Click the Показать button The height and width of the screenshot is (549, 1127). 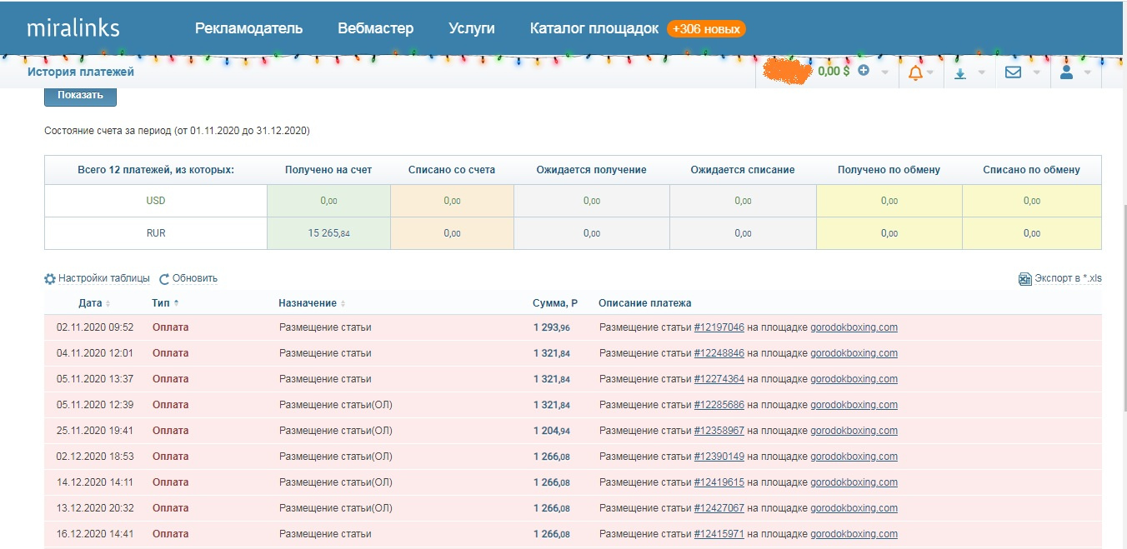80,95
